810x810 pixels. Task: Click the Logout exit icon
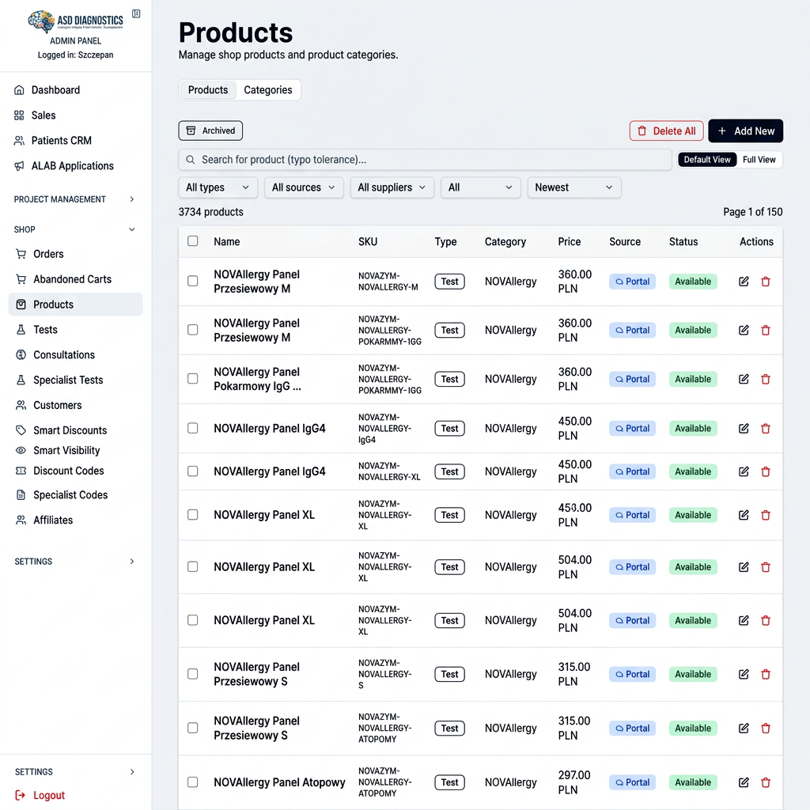(20, 796)
